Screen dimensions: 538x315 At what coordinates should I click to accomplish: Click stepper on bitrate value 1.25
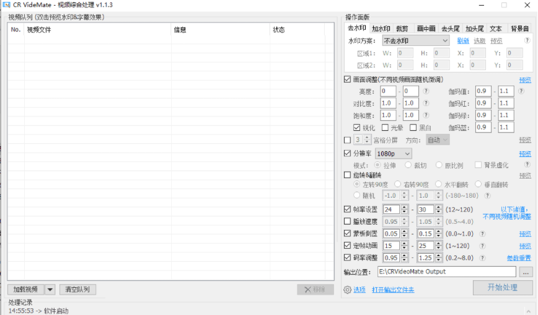pos(438,258)
